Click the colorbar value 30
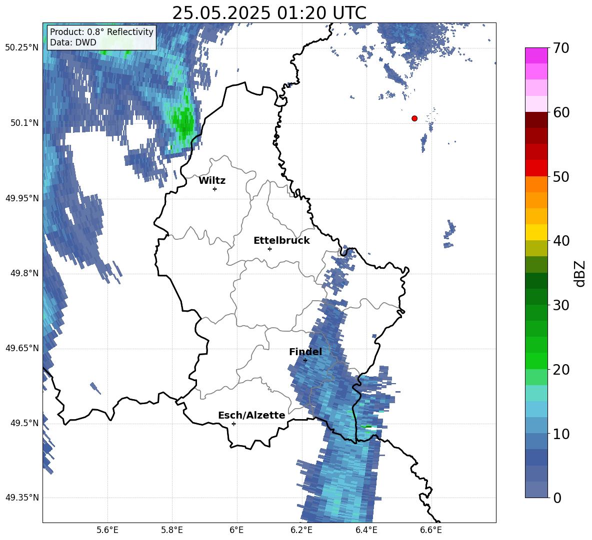This screenshot has width=592, height=540. pyautogui.click(x=561, y=305)
